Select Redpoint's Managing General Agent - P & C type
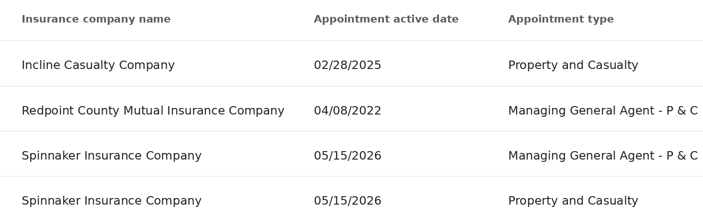Viewport: 703px width, 214px height. pos(603,111)
